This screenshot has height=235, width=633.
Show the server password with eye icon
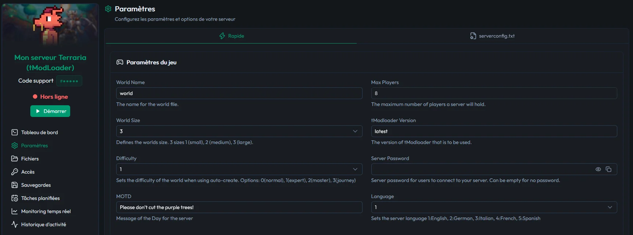point(598,169)
